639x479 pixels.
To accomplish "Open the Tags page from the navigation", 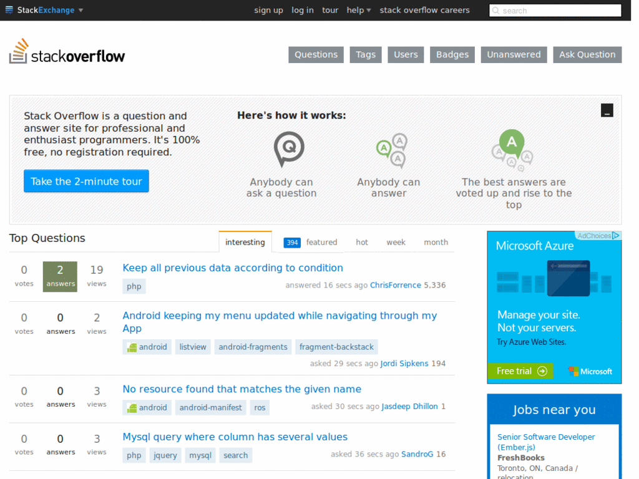I will pyautogui.click(x=366, y=54).
